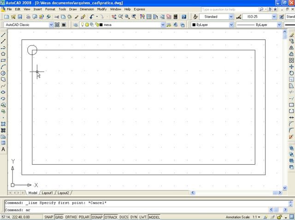The width and height of the screenshot is (295, 220).
Task: Toggle ORTHO mode in the status bar
Action: [x=71, y=217]
